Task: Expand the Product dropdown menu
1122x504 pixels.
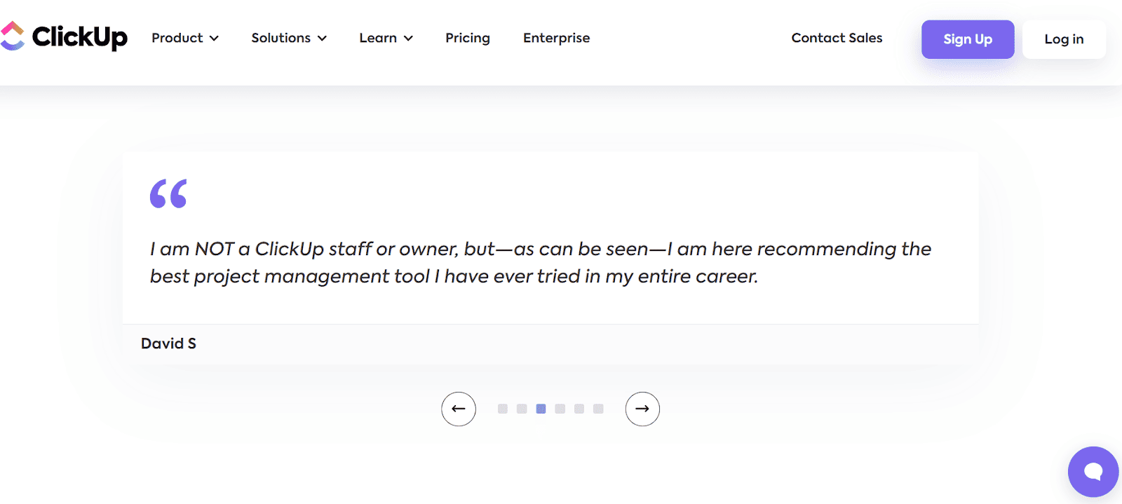Action: coord(185,38)
